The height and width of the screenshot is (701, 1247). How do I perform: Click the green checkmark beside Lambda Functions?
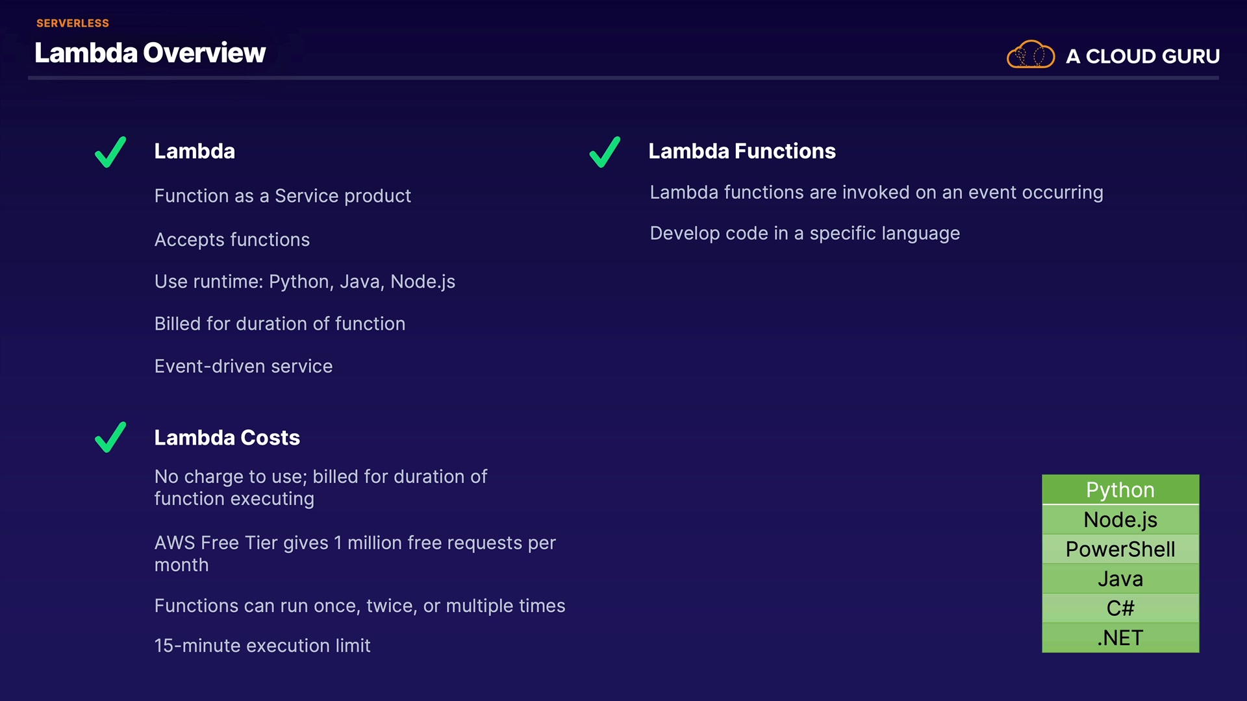pyautogui.click(x=605, y=152)
